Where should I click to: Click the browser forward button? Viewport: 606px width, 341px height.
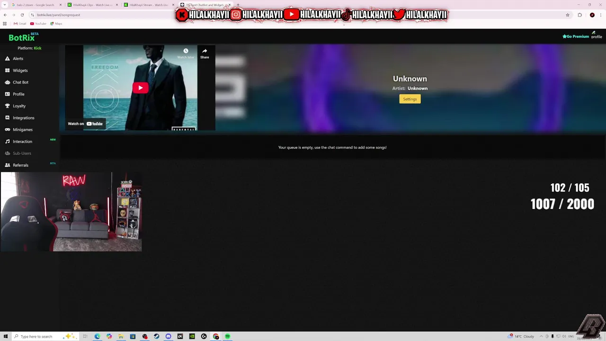point(14,15)
